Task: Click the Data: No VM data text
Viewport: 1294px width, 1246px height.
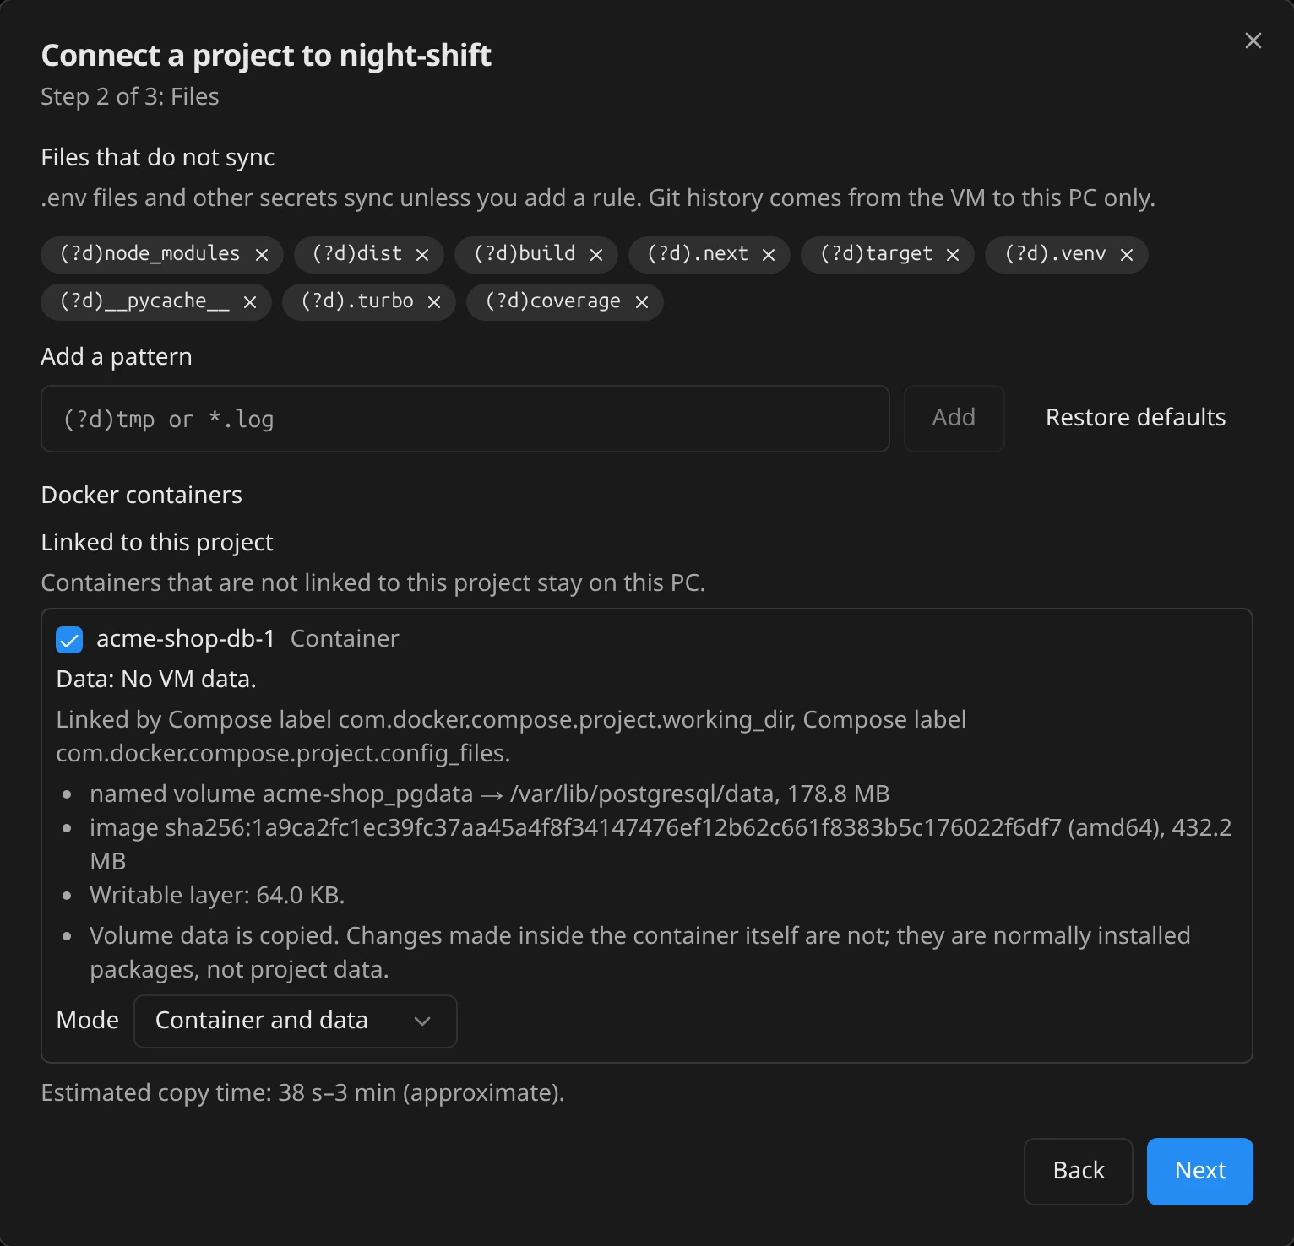Action: 156,680
